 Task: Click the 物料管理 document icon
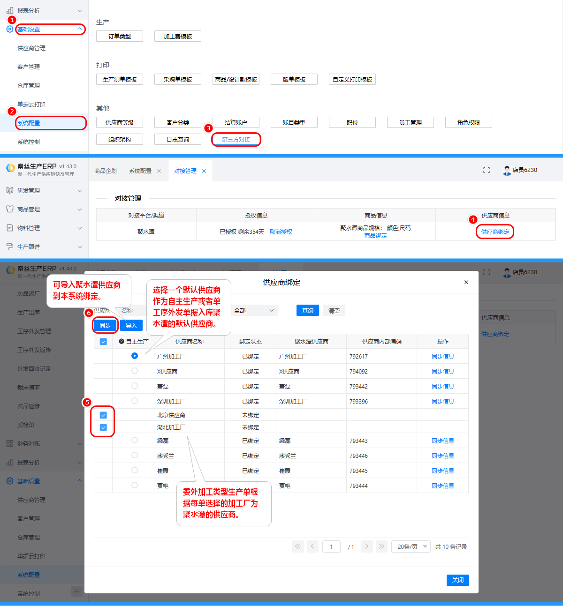pos(10,228)
